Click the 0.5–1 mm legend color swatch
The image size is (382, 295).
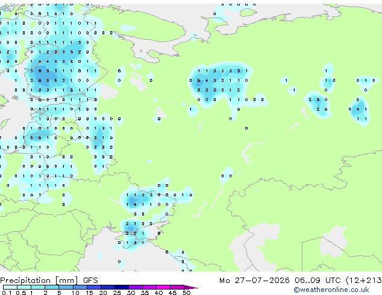pyautogui.click(x=24, y=287)
